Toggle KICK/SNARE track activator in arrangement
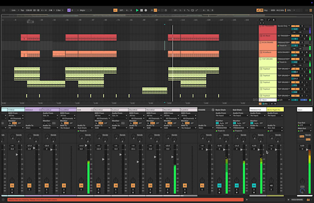Image resolution: width=314 pixels, height=203 pixels. point(295,42)
